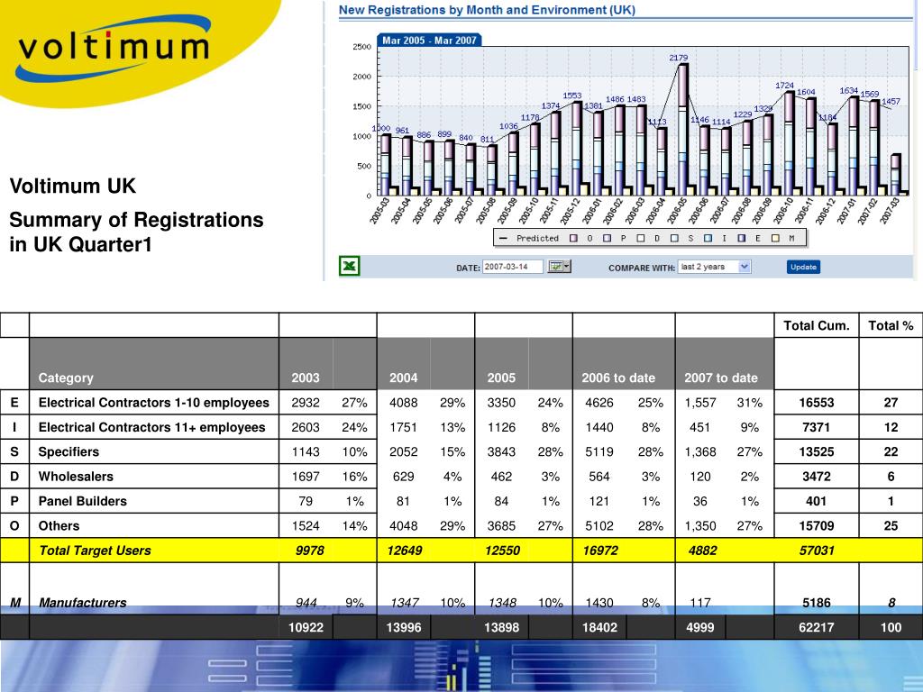923x692 pixels.
Task: Click the Total Cum. header
Action: (817, 325)
